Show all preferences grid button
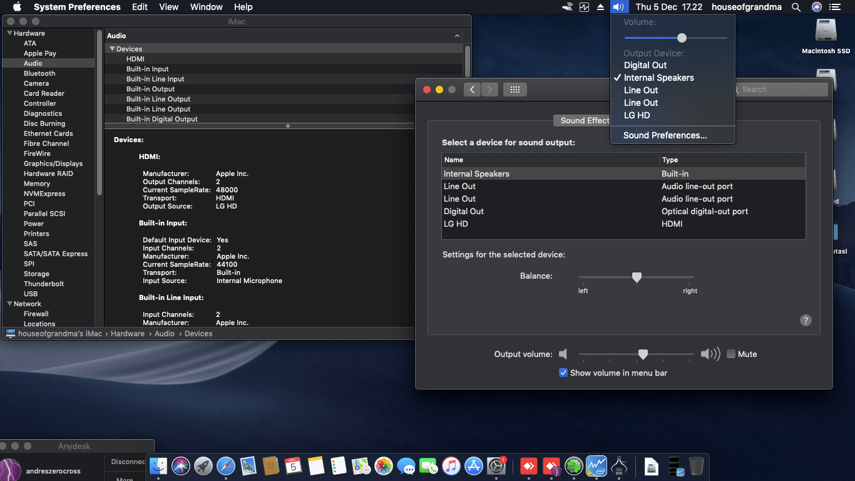The height and width of the screenshot is (481, 855). pyautogui.click(x=515, y=90)
